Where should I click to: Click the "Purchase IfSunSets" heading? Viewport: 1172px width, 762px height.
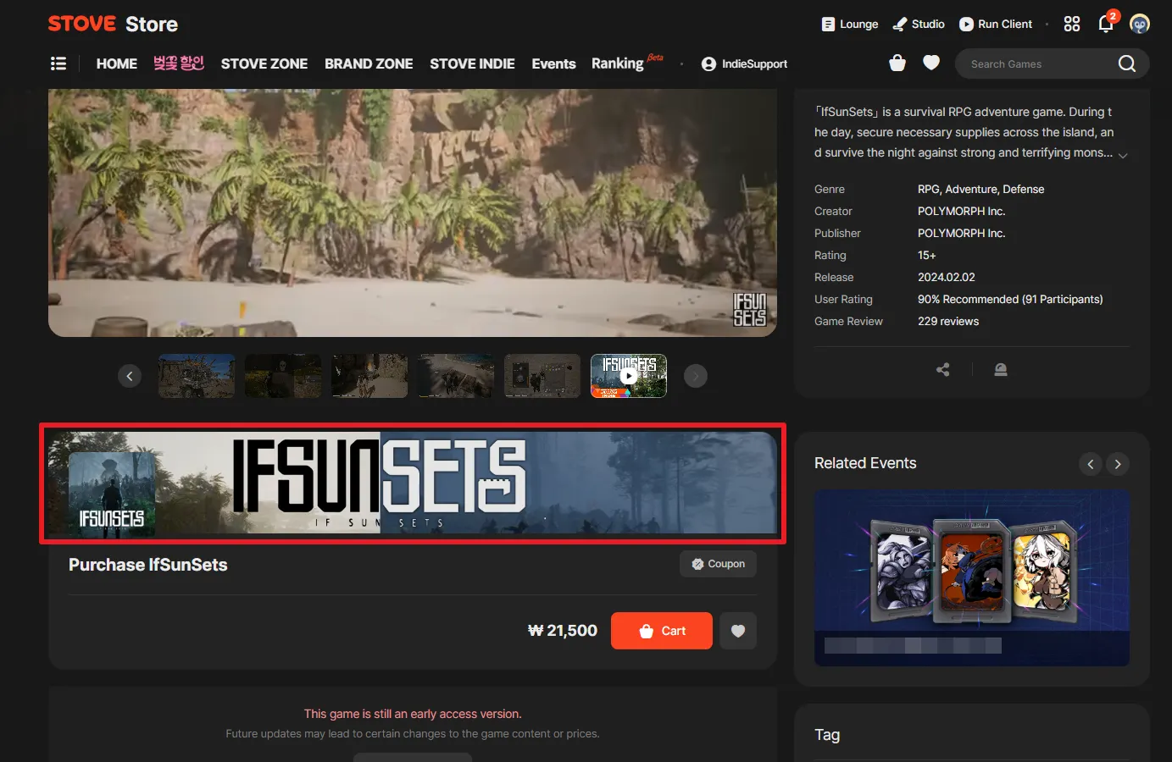click(x=148, y=565)
